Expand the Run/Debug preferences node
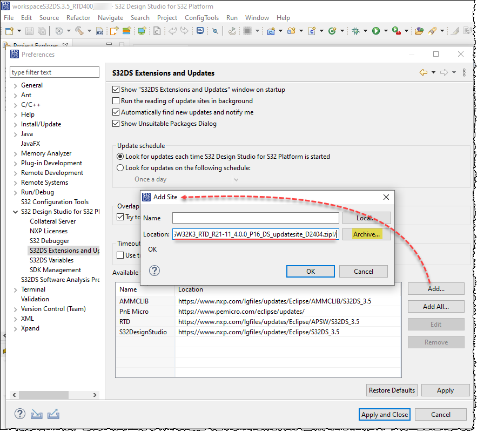The height and width of the screenshot is (432, 477). pos(16,193)
